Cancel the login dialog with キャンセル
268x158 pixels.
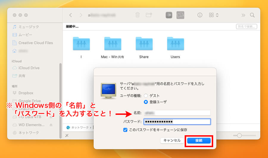click(172, 140)
